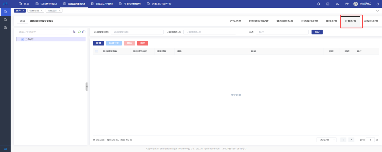Collapse the left tree panel handle
This screenshot has height=152, width=382.
[87, 86]
